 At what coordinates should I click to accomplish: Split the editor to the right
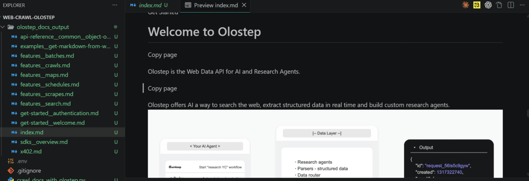pyautogui.click(x=510, y=5)
